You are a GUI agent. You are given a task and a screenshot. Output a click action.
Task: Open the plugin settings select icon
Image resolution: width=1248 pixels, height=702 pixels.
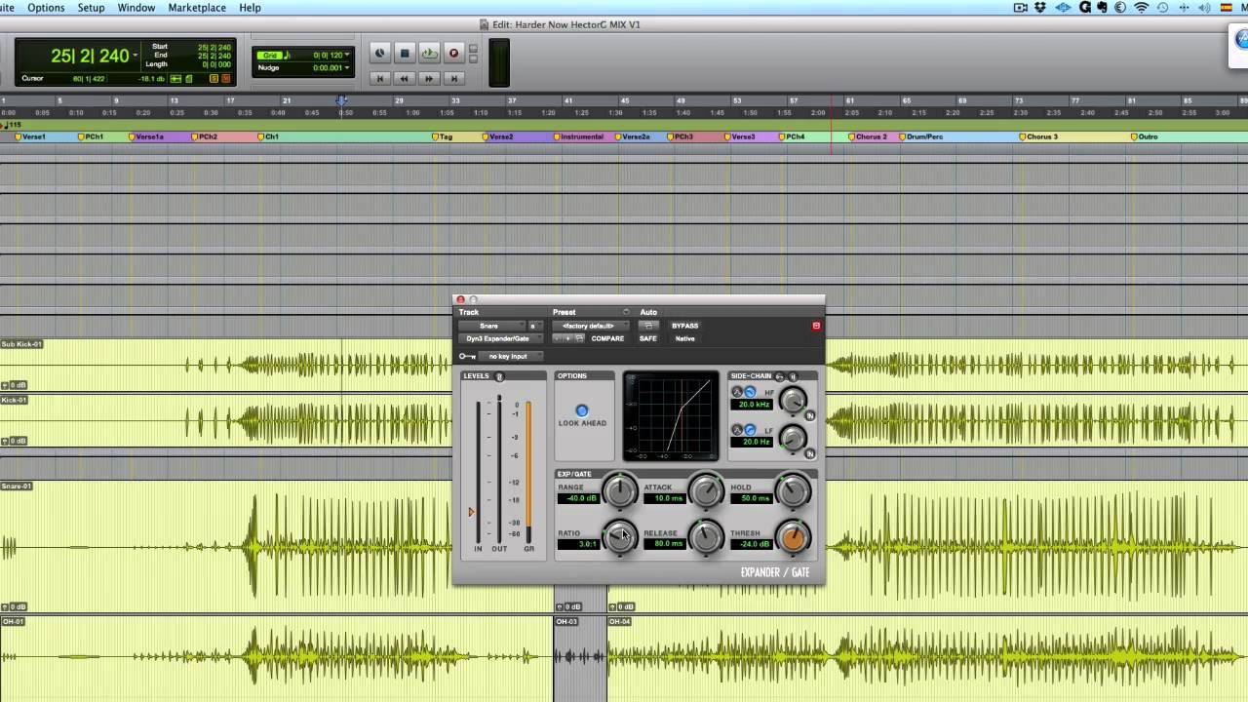(x=579, y=338)
